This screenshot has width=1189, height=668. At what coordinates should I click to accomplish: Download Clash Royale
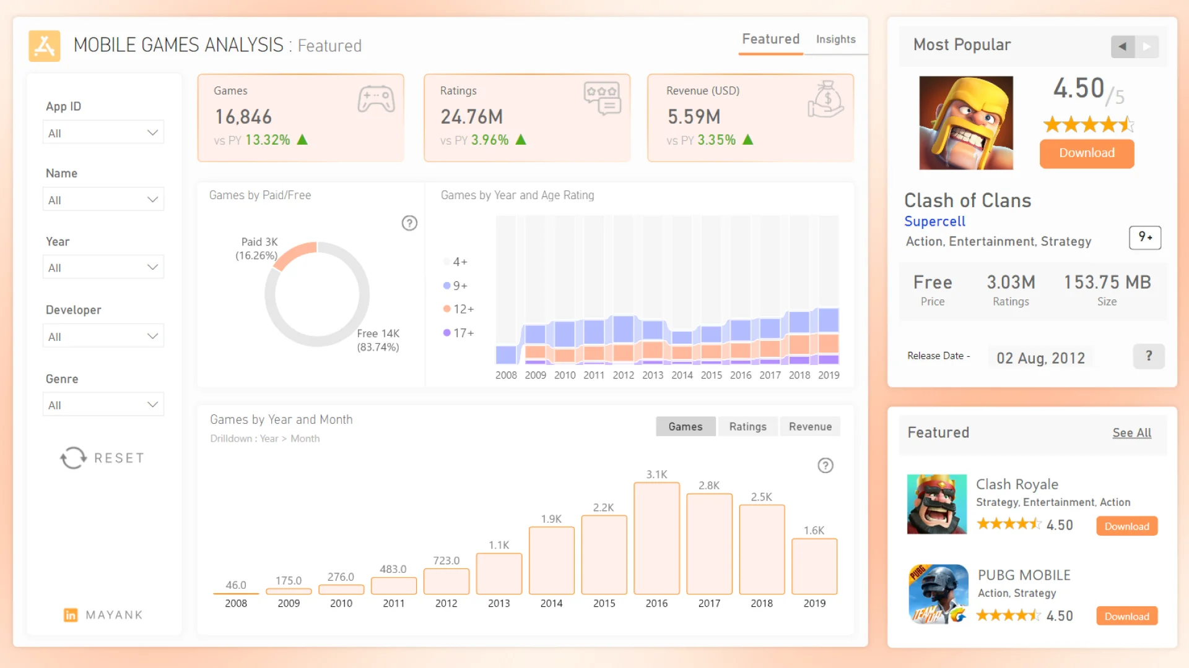(1127, 526)
